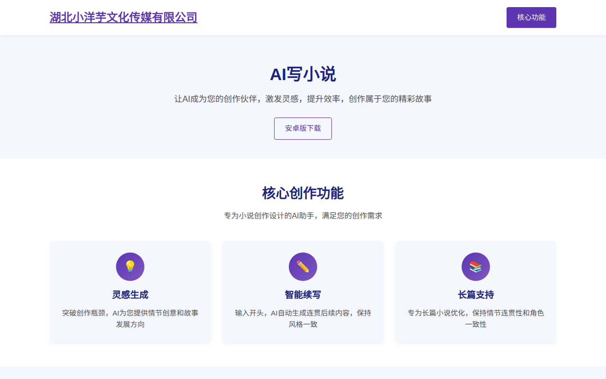Click the 核心创作功能 section heading
The height and width of the screenshot is (379, 606).
[303, 193]
